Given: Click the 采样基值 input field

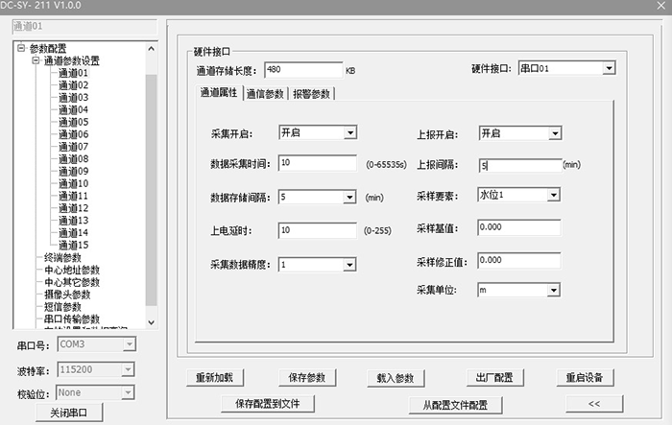Looking at the screenshot, I should (518, 227).
